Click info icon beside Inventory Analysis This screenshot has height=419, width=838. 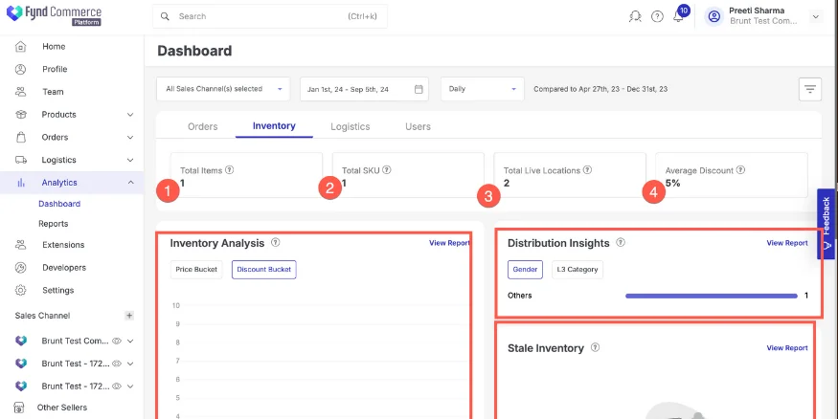(275, 242)
